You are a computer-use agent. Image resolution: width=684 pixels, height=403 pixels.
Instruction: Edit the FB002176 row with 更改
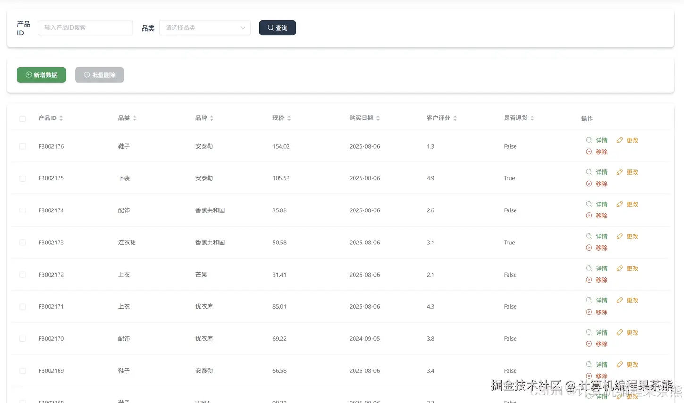click(627, 140)
